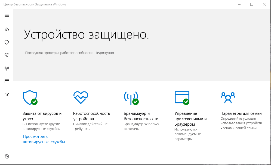
Task: Open virus protection via sidebar shield icon
Action: tap(7, 42)
